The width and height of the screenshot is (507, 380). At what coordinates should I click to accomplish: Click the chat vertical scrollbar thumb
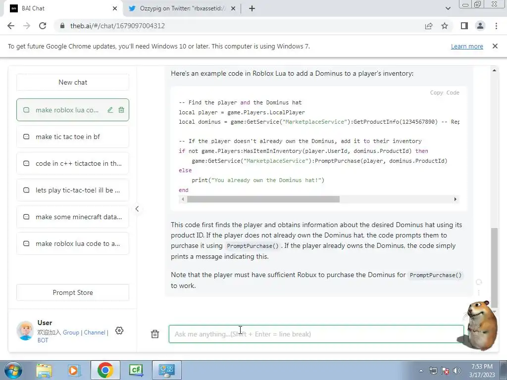click(494, 268)
